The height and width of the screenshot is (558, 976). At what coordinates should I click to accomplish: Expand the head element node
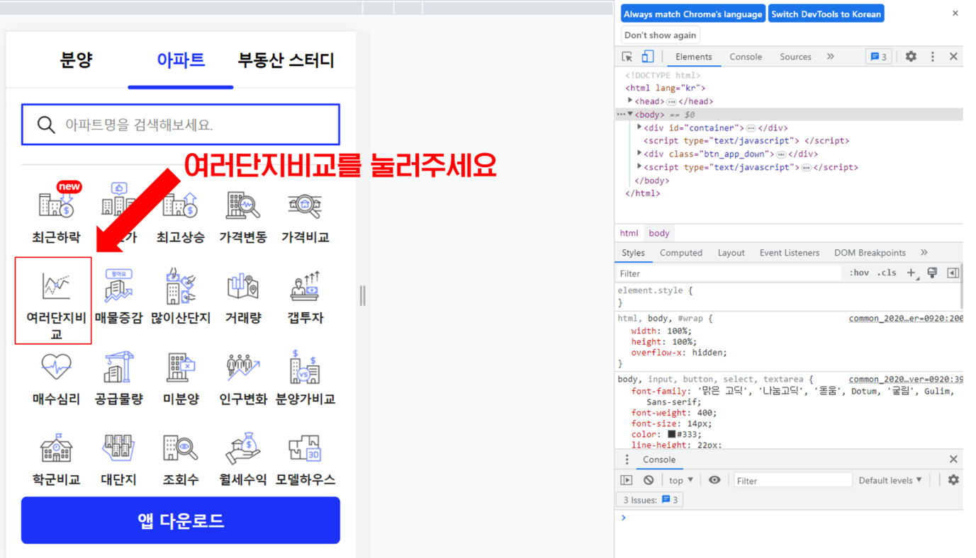(630, 101)
